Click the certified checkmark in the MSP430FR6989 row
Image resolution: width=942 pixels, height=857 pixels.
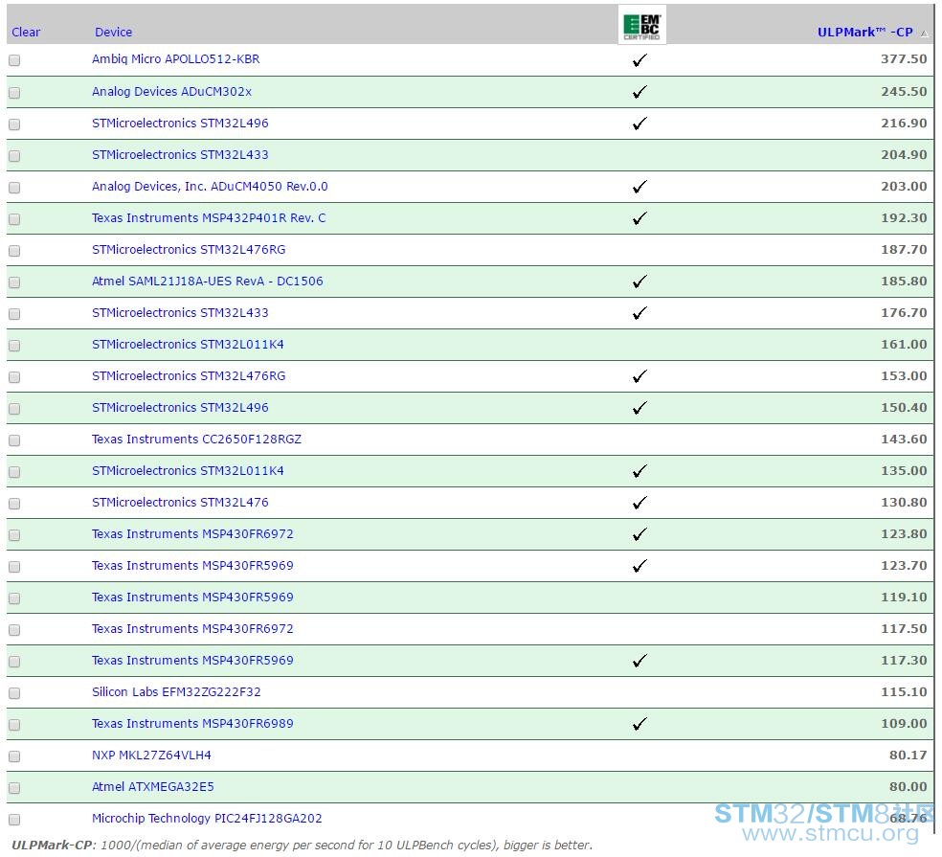639,724
